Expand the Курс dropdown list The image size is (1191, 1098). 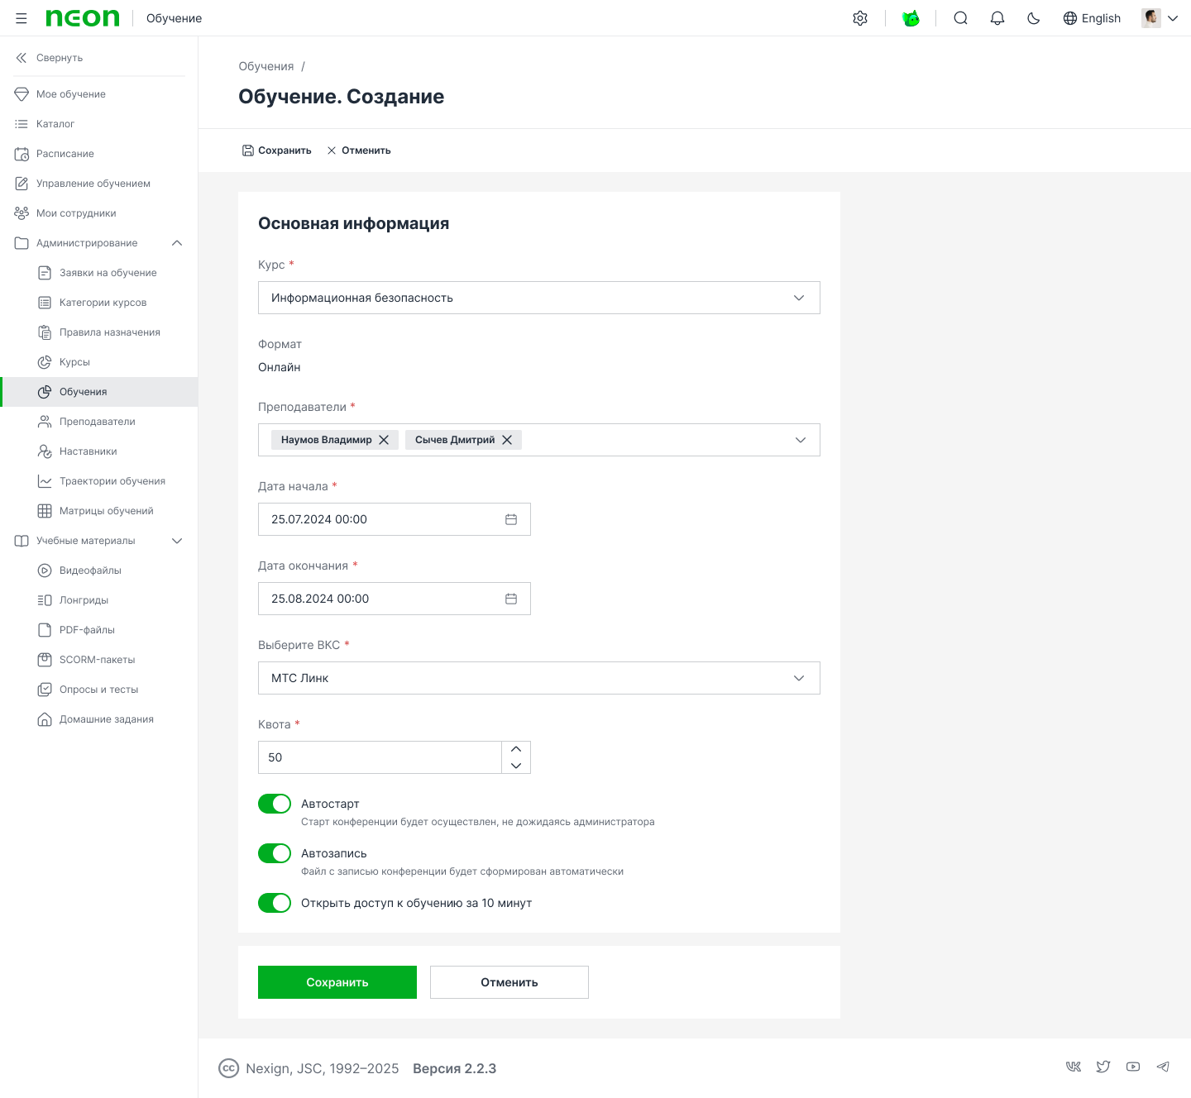798,298
